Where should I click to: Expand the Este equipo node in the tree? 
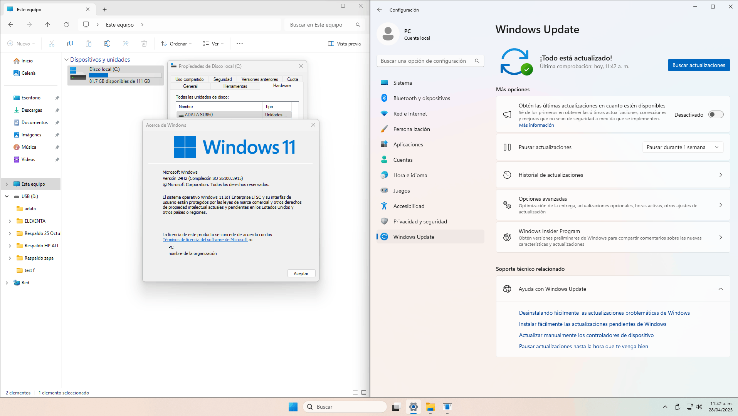(7, 184)
